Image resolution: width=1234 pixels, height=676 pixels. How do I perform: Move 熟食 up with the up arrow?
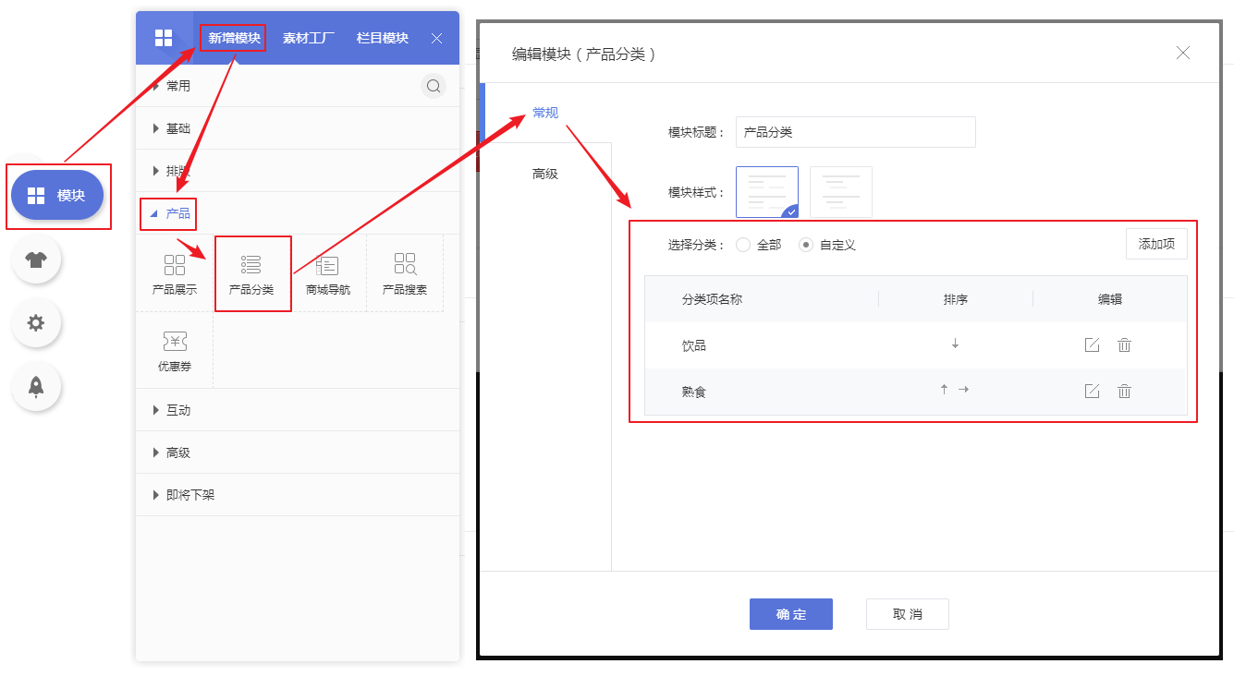pyautogui.click(x=944, y=390)
